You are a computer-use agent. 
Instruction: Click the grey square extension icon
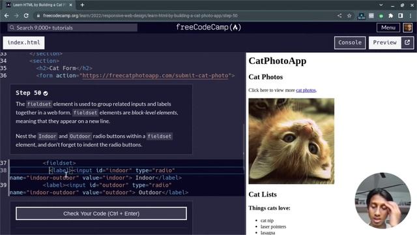(371, 16)
